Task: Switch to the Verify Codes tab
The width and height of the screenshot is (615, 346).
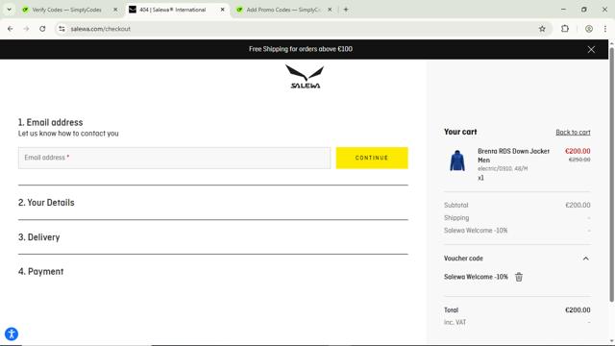Action: click(x=66, y=10)
